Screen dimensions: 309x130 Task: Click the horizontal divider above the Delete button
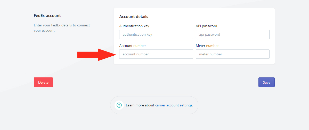(x=154, y=73)
